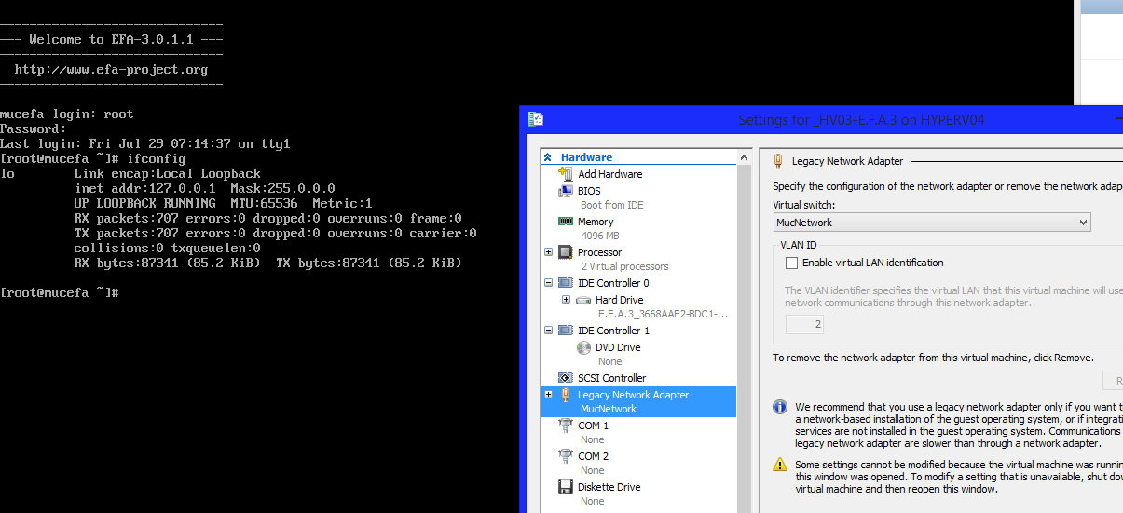Select the Memory entry
The width and height of the screenshot is (1123, 513).
pyautogui.click(x=596, y=222)
